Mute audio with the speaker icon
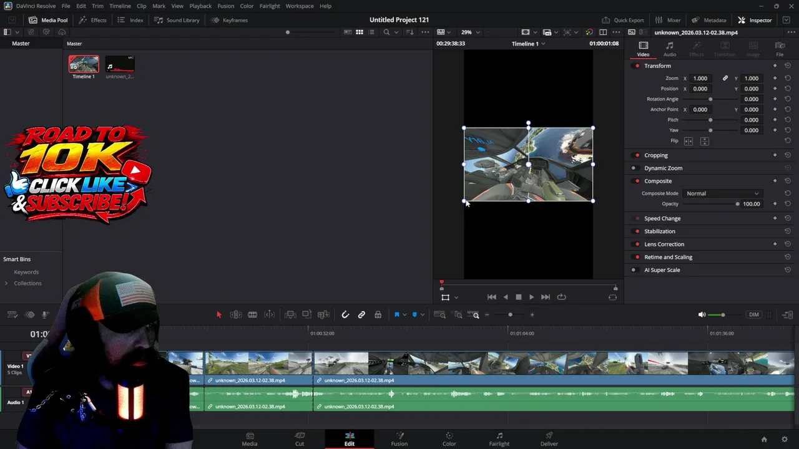 tap(702, 315)
